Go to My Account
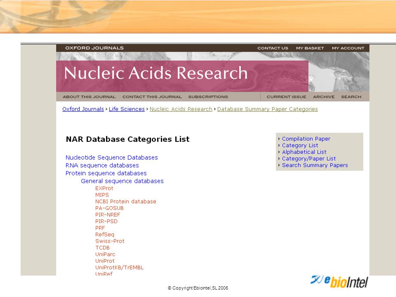 coord(348,48)
